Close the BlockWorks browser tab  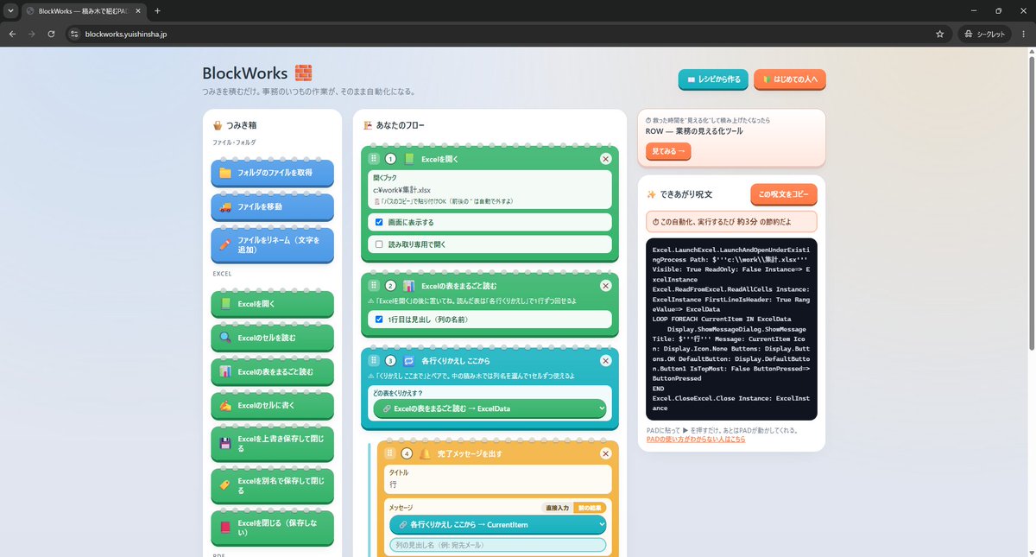coord(139,10)
